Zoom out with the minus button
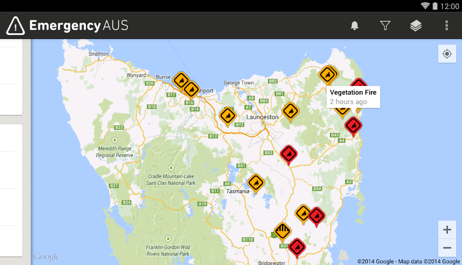The height and width of the screenshot is (265, 462). coord(447,248)
